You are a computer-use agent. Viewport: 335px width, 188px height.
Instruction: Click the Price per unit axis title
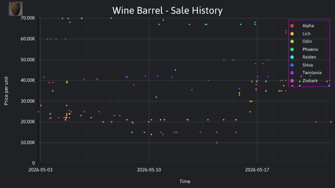click(x=6, y=91)
